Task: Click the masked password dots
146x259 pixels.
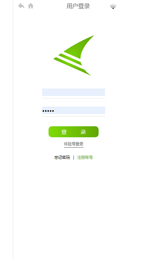Action: point(48,111)
